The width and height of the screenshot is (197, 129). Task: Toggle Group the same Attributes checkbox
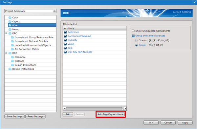pyautogui.click(x=133, y=36)
